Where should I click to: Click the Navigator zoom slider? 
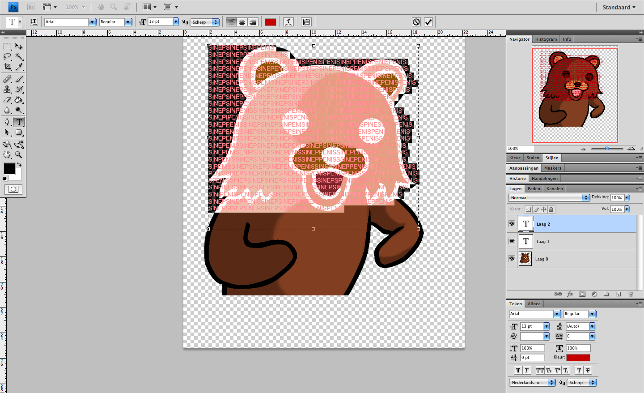(607, 148)
